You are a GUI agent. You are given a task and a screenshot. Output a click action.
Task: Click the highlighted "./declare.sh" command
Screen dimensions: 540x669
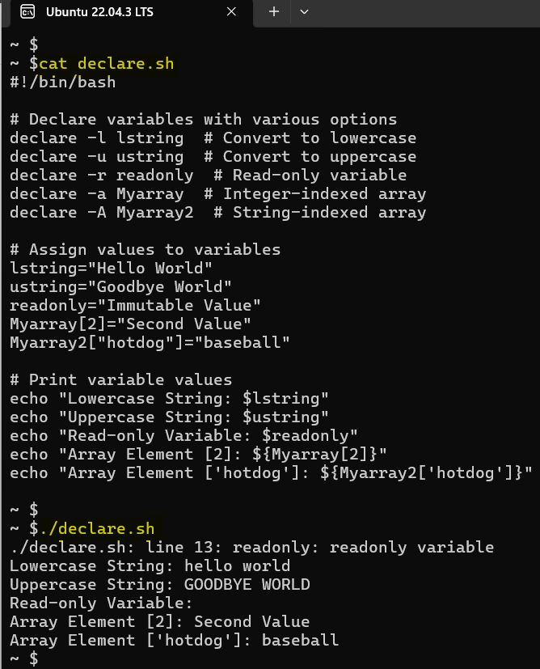click(x=96, y=529)
